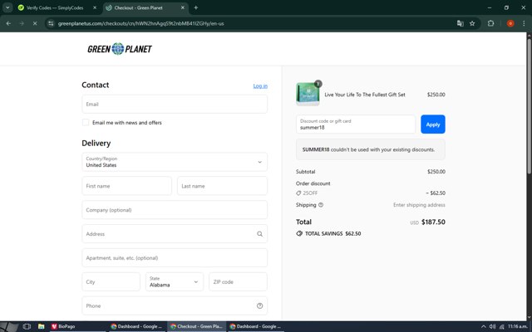
Task: Open a new browser tab
Action: [196, 7]
